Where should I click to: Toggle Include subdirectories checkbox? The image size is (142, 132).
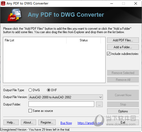click(x=108, y=54)
